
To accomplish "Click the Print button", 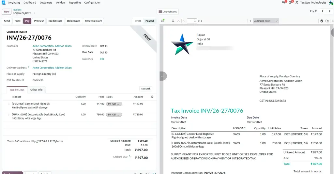I will pos(18,21).
